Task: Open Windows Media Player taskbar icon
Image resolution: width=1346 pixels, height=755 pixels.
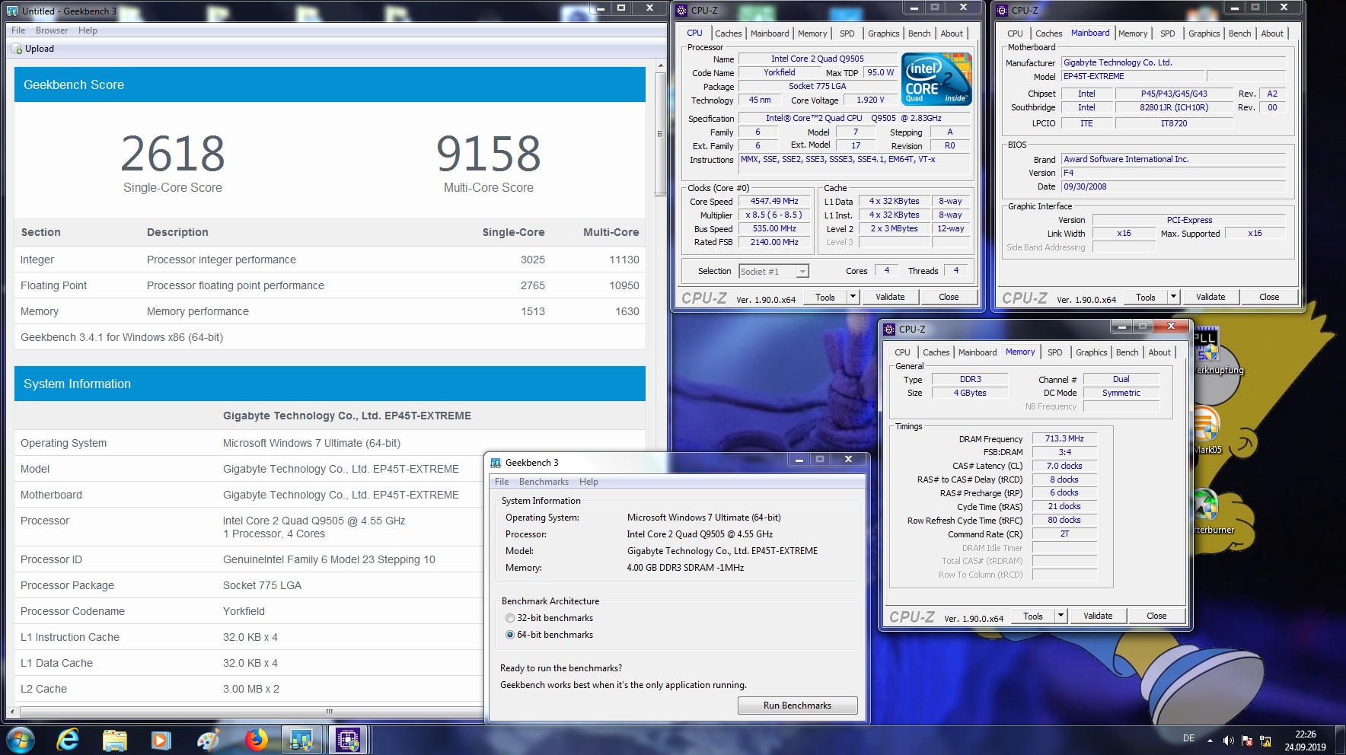Action: pyautogui.click(x=161, y=739)
